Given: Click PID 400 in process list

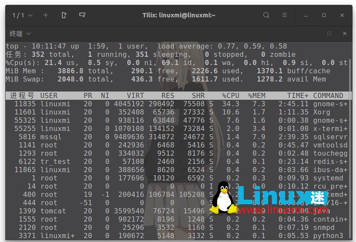Looking at the screenshot, I should pyautogui.click(x=29, y=195).
